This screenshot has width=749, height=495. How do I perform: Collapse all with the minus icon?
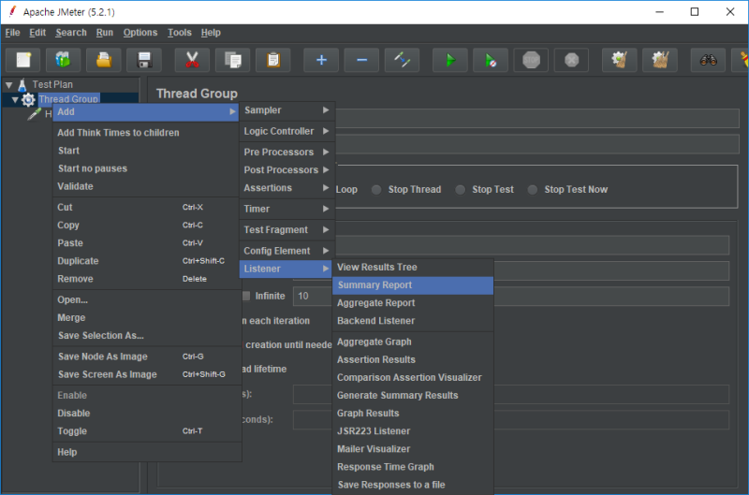(x=361, y=60)
